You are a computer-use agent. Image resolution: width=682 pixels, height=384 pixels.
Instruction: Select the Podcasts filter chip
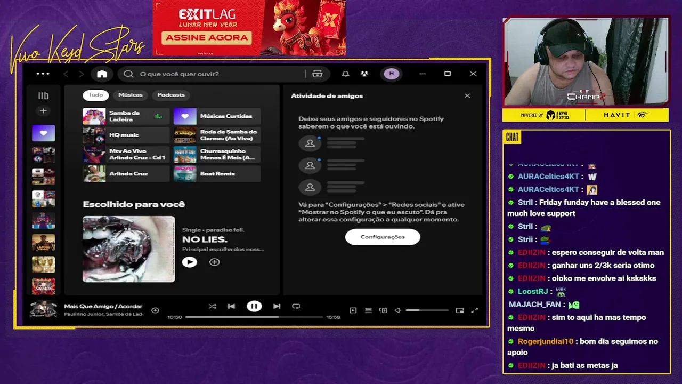[171, 95]
